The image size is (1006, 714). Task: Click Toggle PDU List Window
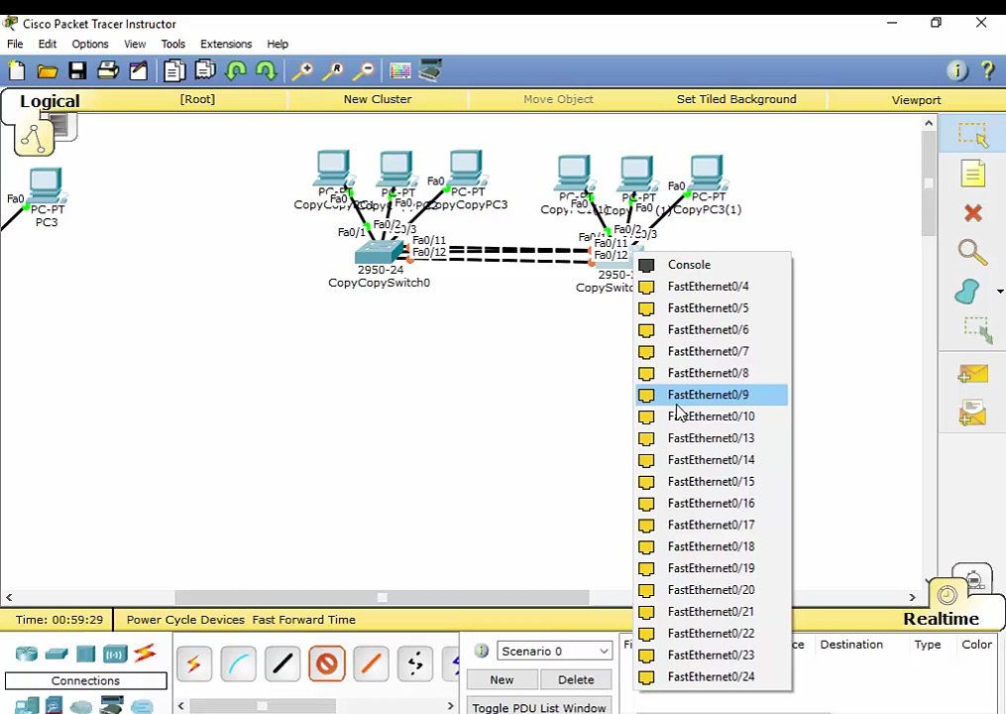point(539,707)
